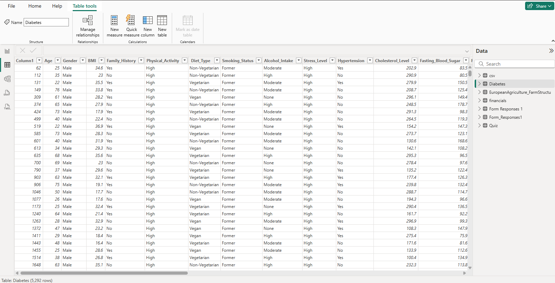Collapse the Data pane

(x=551, y=51)
